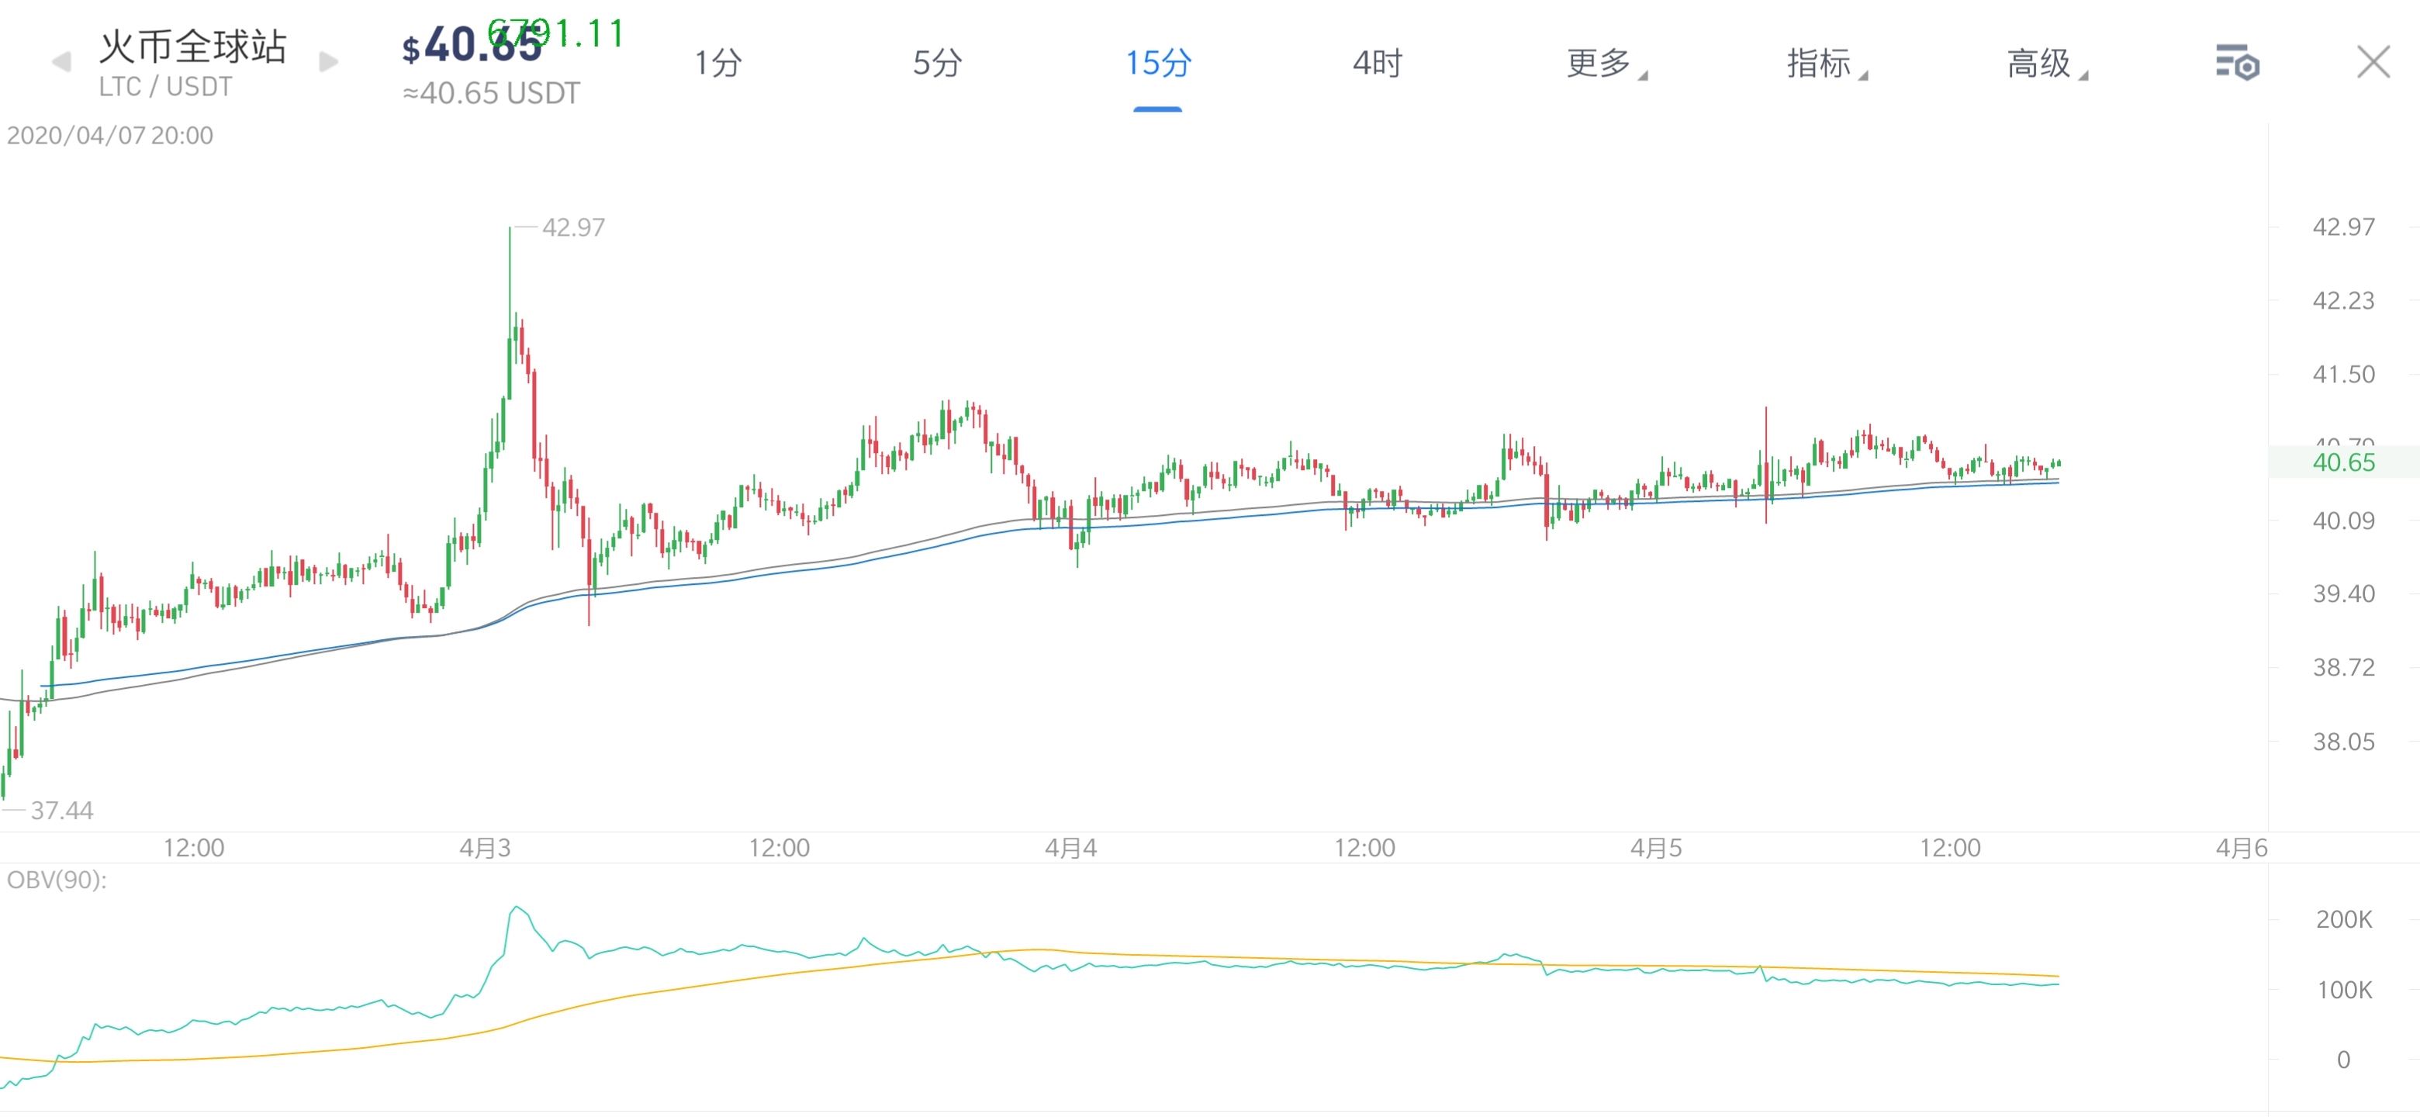Click the 37.44 low price marker
This screenshot has width=2420, height=1117.
tap(61, 810)
